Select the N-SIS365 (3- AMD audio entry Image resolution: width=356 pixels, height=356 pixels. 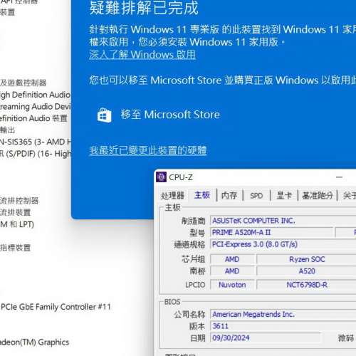[36, 142]
